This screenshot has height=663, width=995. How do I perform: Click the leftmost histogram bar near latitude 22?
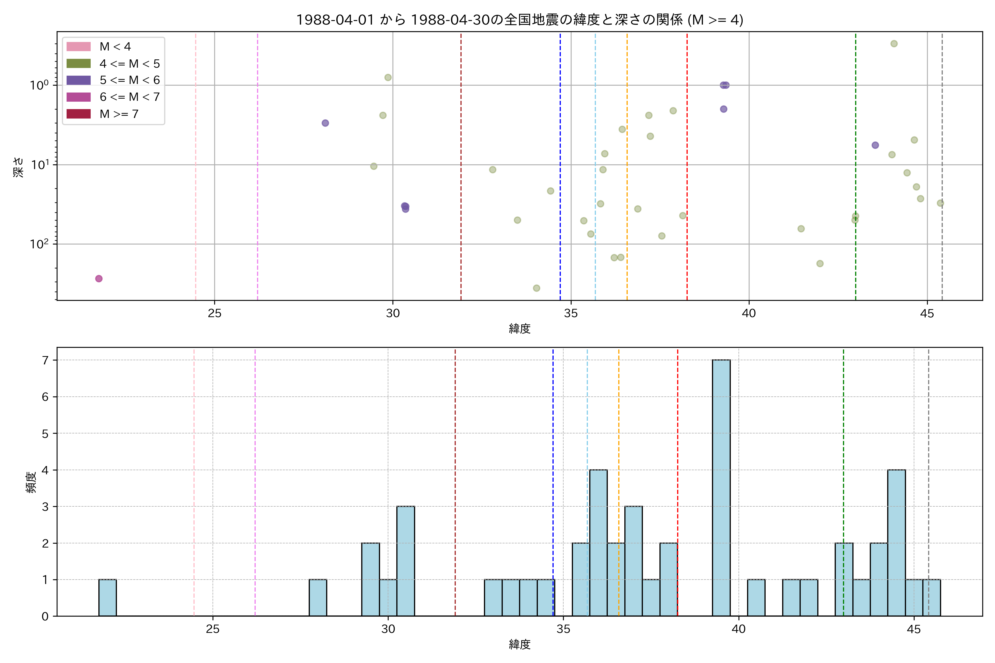pyautogui.click(x=108, y=598)
